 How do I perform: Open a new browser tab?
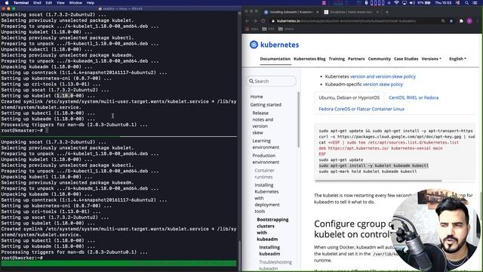tap(387, 12)
